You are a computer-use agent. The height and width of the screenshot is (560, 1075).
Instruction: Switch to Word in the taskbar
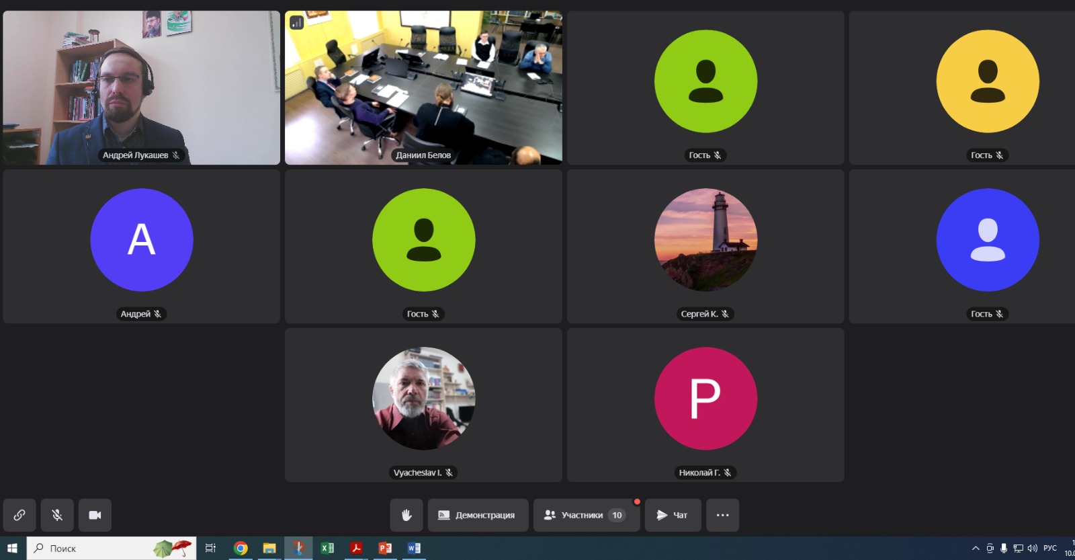414,549
